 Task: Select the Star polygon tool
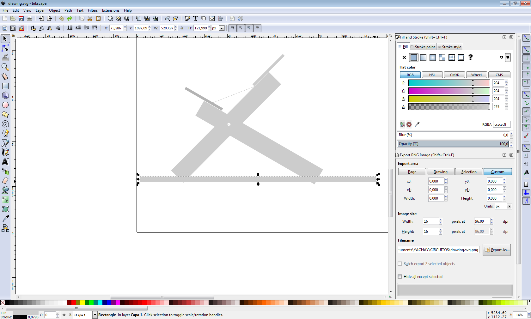coord(5,114)
